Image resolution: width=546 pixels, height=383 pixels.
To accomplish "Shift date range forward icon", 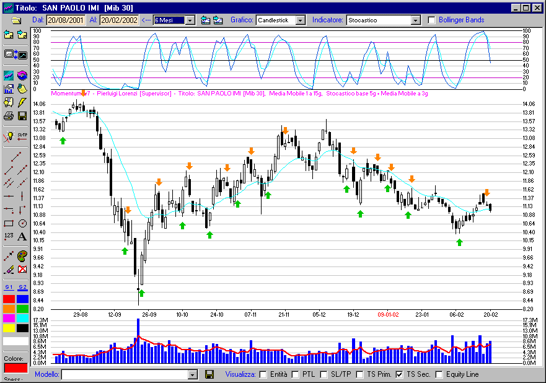I will pos(218,20).
